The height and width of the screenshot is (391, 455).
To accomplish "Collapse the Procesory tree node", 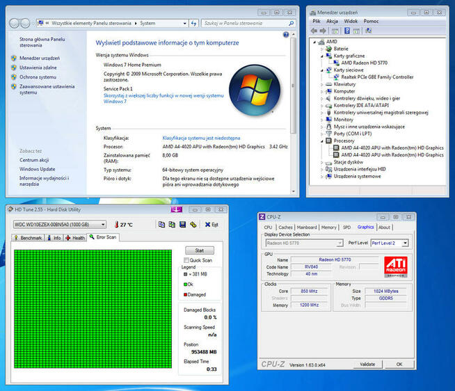I will (x=322, y=141).
